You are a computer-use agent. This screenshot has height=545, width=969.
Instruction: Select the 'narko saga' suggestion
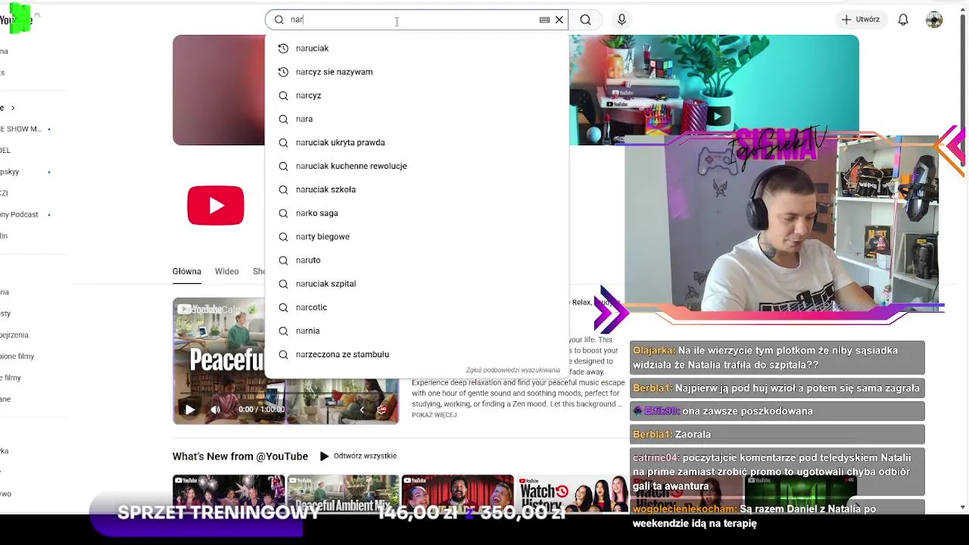tap(416, 213)
